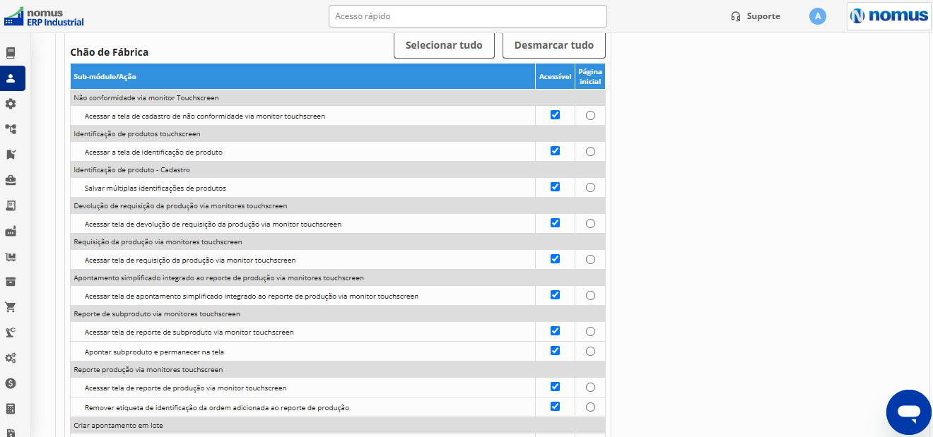Click 'Devolução de requisição da produção' group row
933x437 pixels.
coord(338,205)
